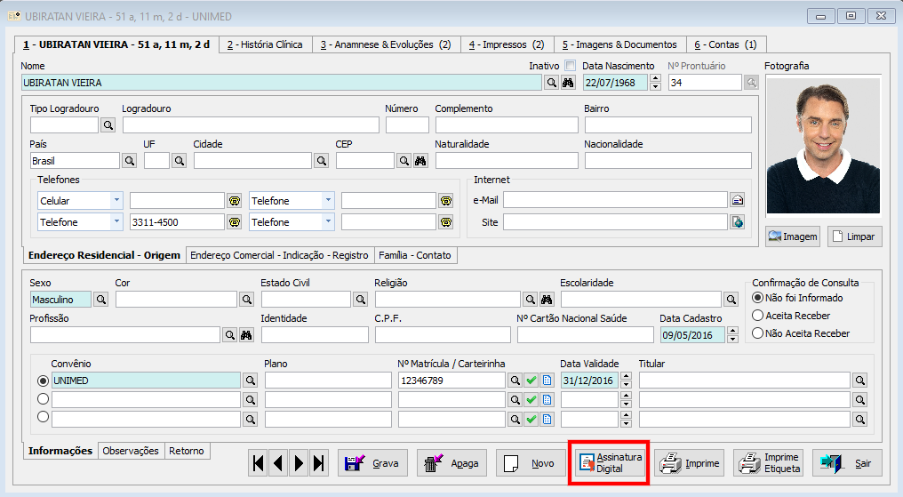
Task: Click the País lookup magnifier
Action: click(129, 161)
